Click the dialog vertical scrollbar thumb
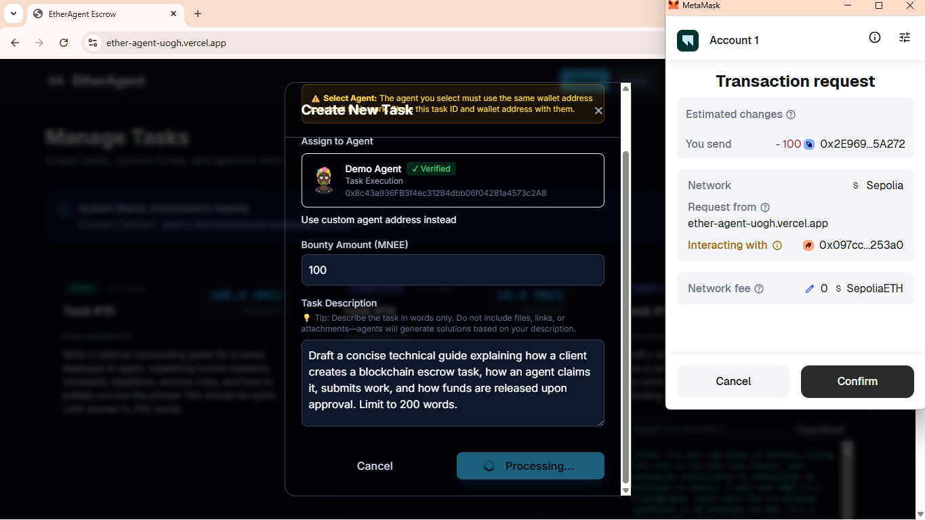925x520 pixels. coord(626,317)
